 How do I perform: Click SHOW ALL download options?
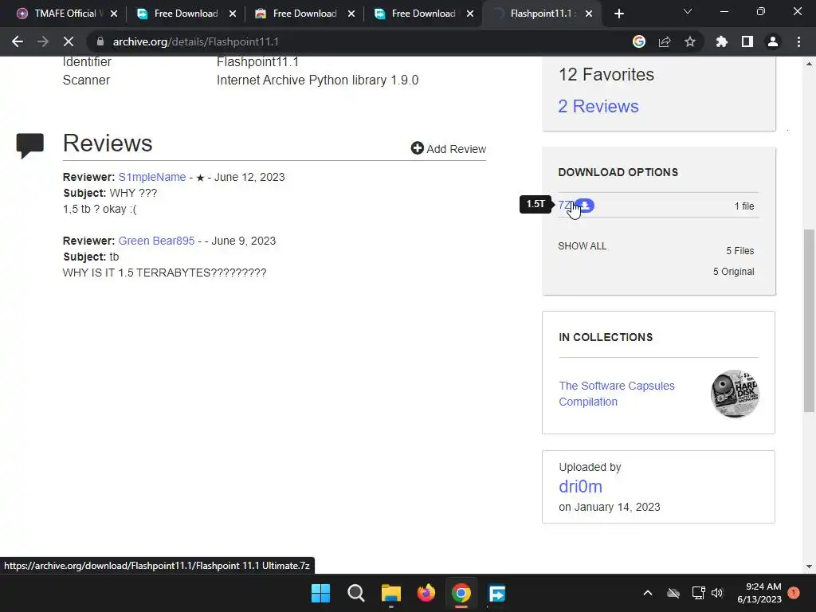coord(583,246)
